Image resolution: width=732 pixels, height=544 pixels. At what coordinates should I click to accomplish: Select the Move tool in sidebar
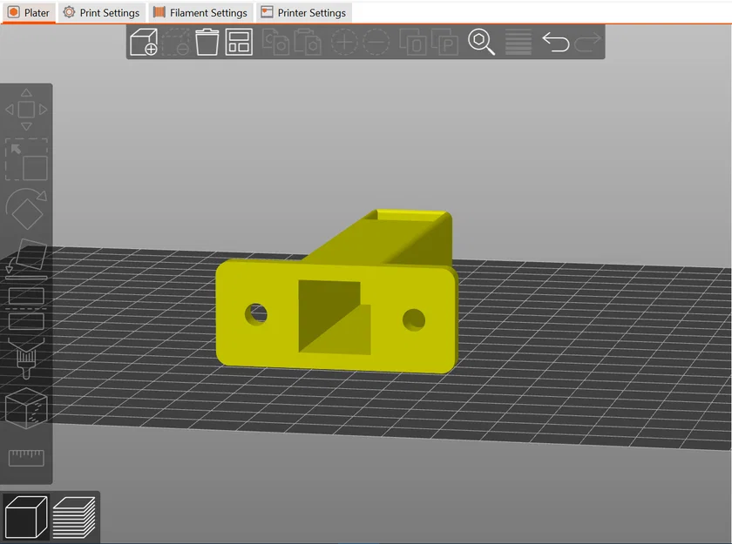(x=26, y=110)
